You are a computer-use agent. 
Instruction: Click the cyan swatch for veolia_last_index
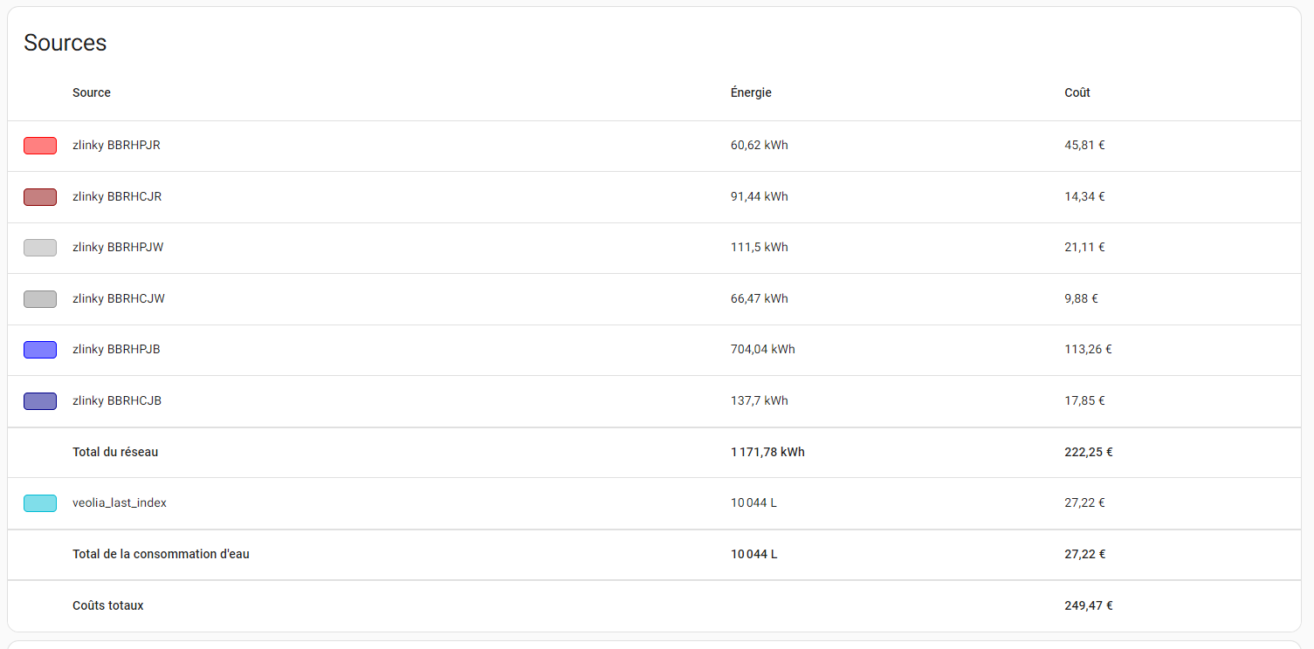click(x=40, y=503)
